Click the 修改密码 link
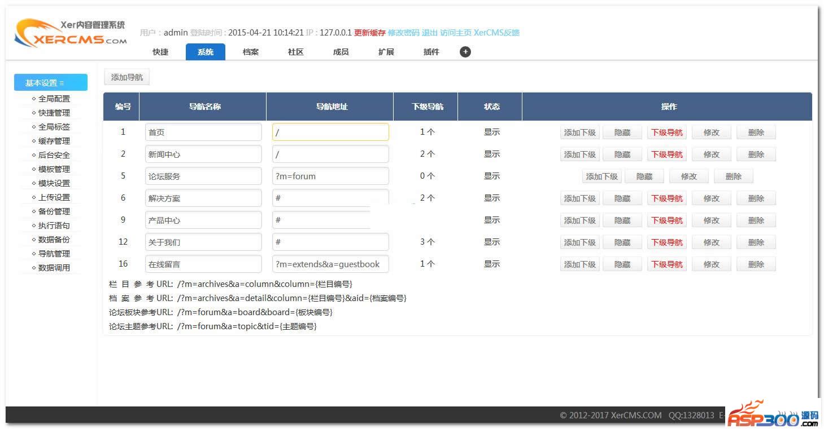The width and height of the screenshot is (824, 429). 403,33
